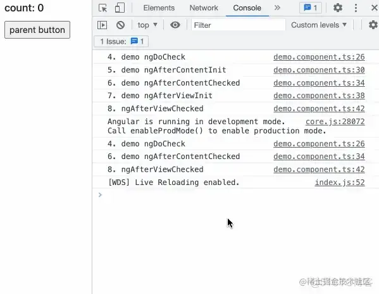Image resolution: width=379 pixels, height=294 pixels.
Task: Open demo.component.ts:38 source link
Action: pyautogui.click(x=319, y=96)
